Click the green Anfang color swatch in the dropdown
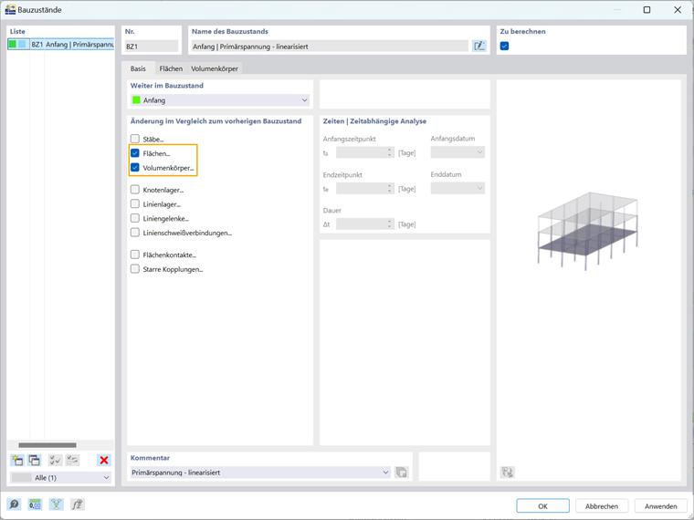Image resolution: width=694 pixels, height=520 pixels. tap(136, 100)
